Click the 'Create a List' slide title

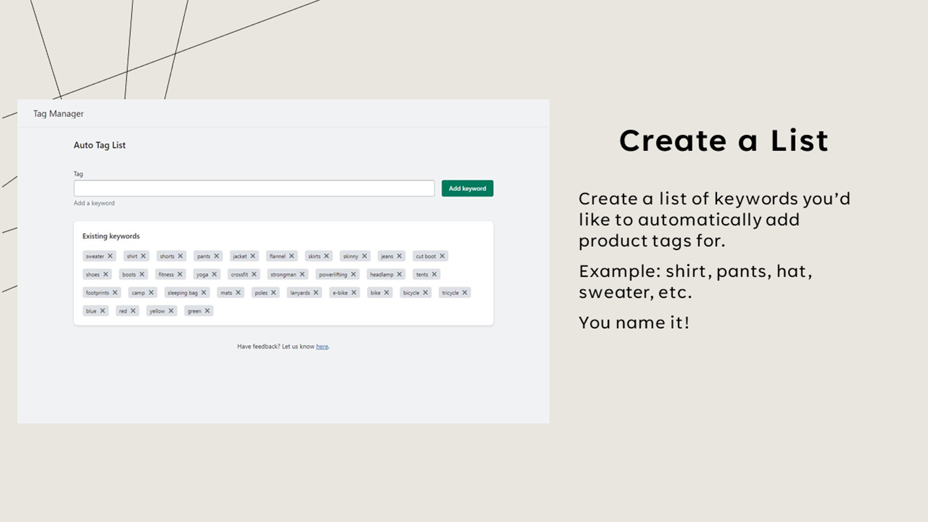(x=724, y=141)
